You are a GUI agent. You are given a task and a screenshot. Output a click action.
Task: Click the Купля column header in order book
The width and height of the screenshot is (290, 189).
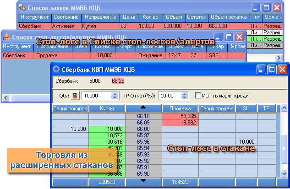[x=107, y=108]
